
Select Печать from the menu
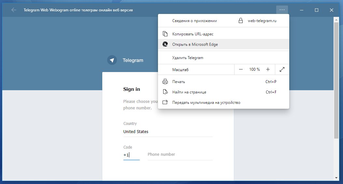[223, 82]
